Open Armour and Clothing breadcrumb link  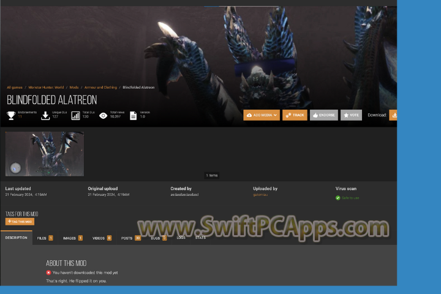(100, 88)
